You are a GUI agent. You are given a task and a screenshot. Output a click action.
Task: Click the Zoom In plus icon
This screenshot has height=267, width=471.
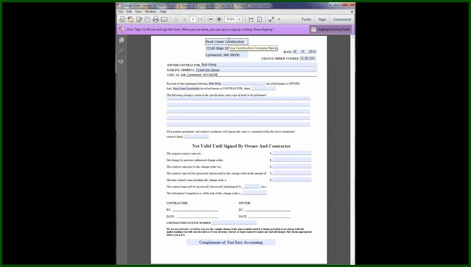(x=219, y=19)
